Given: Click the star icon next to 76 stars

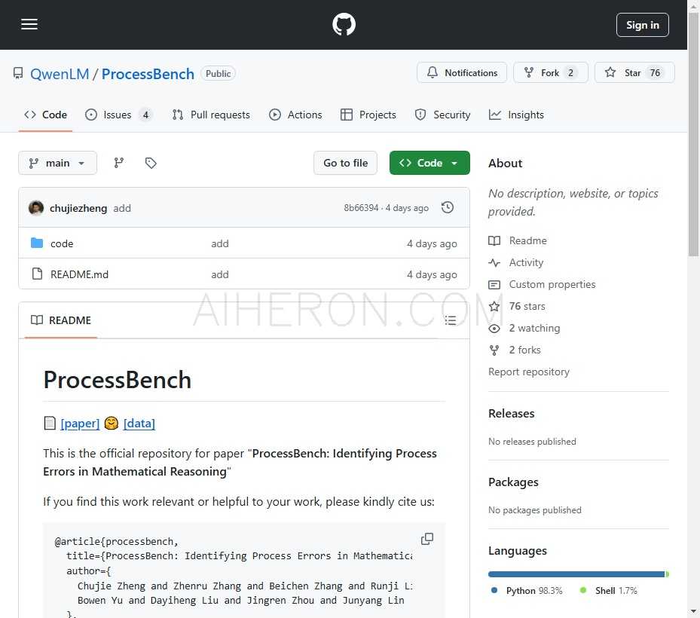Looking at the screenshot, I should pos(494,306).
